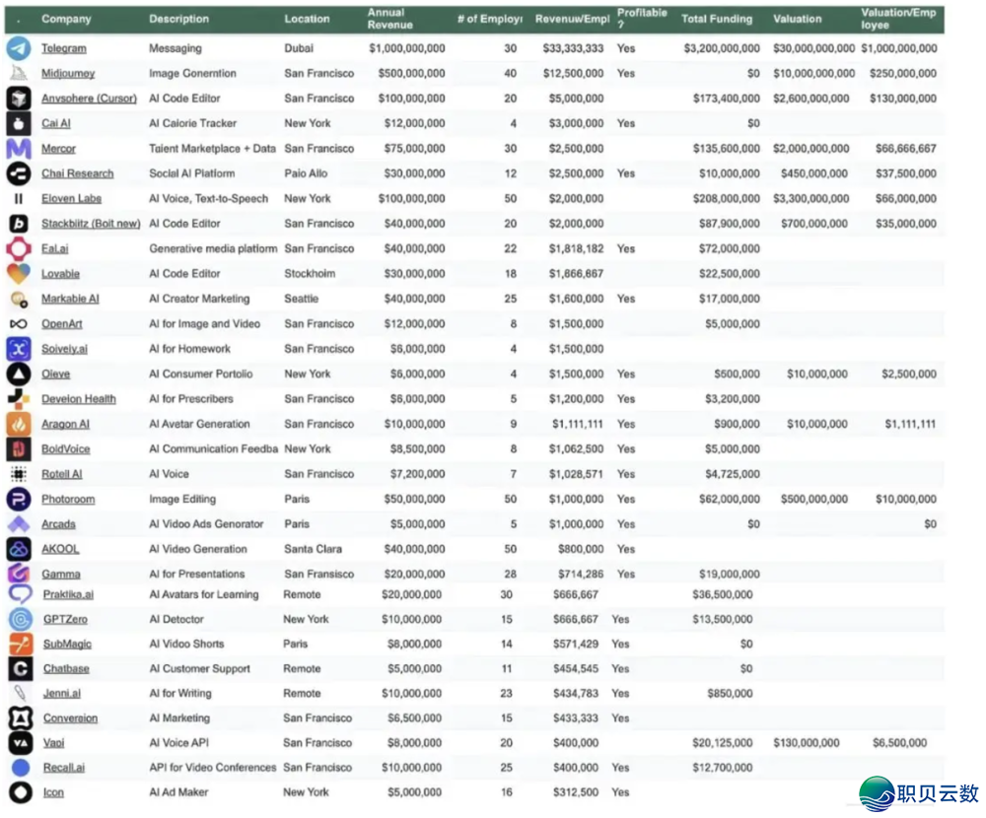The height and width of the screenshot is (818, 986).
Task: Visit the Lovable company link
Action: pos(60,274)
